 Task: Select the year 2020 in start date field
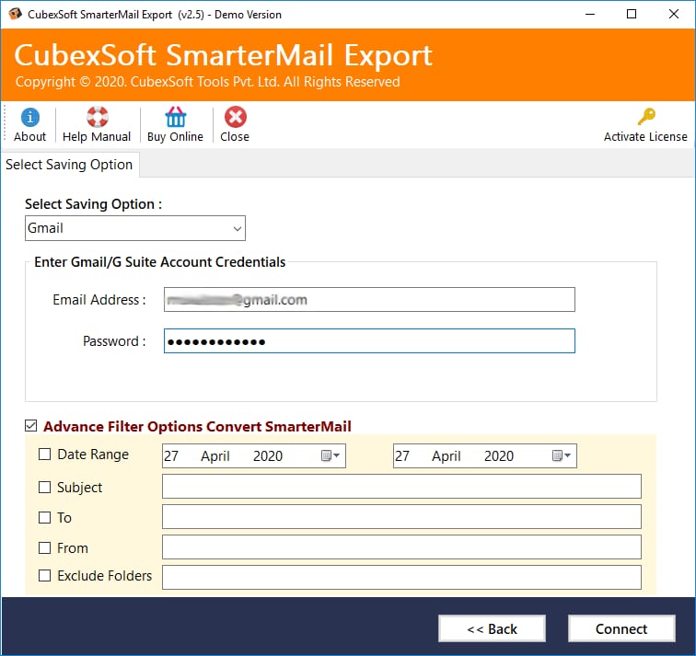(x=268, y=456)
